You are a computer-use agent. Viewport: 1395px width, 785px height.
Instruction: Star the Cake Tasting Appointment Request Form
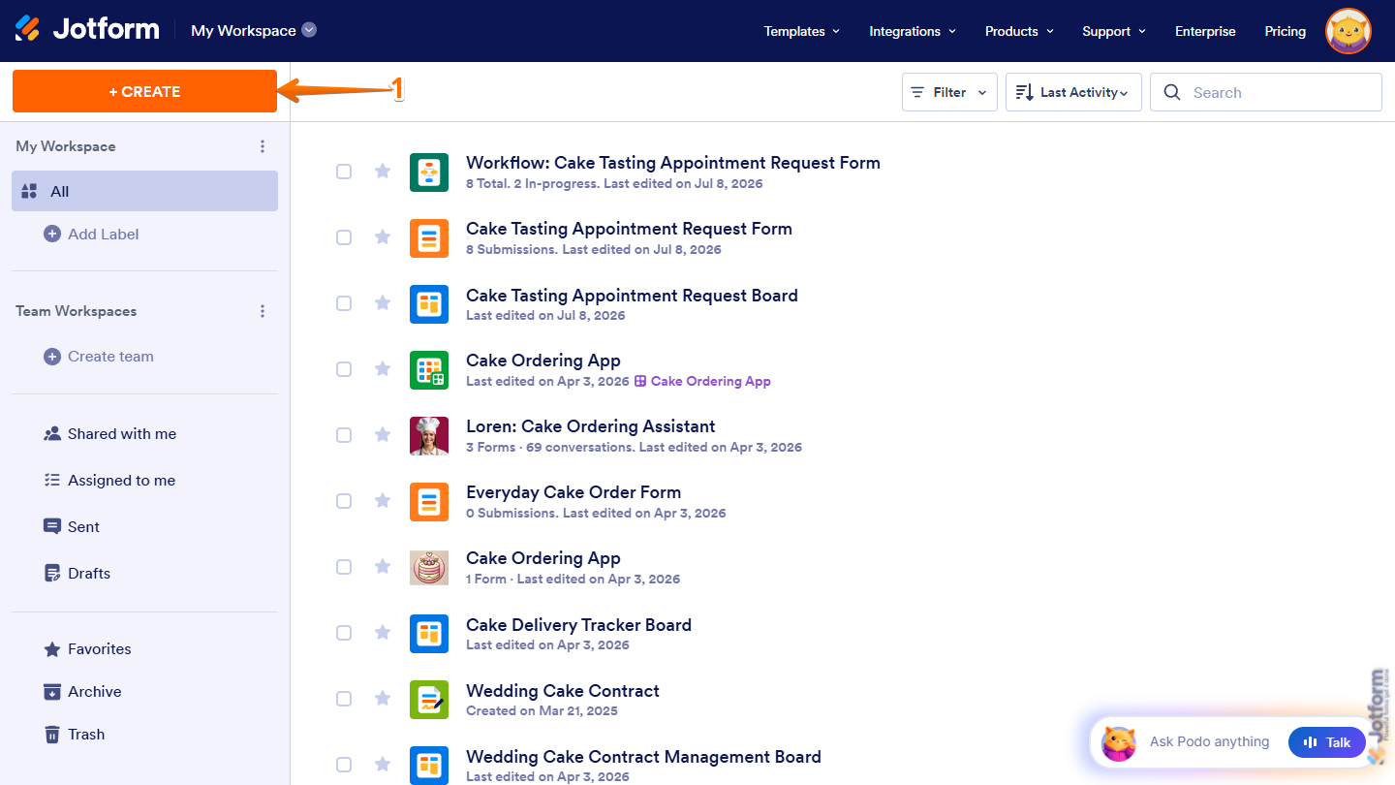coord(383,237)
